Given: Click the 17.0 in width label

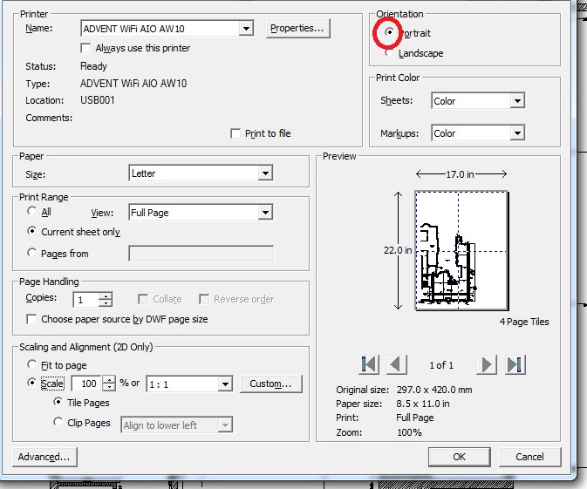Looking at the screenshot, I should [460, 174].
